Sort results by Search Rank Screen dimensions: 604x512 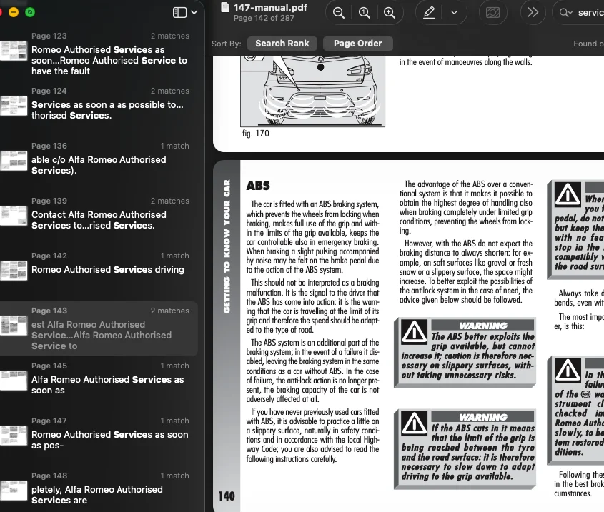pyautogui.click(x=282, y=44)
